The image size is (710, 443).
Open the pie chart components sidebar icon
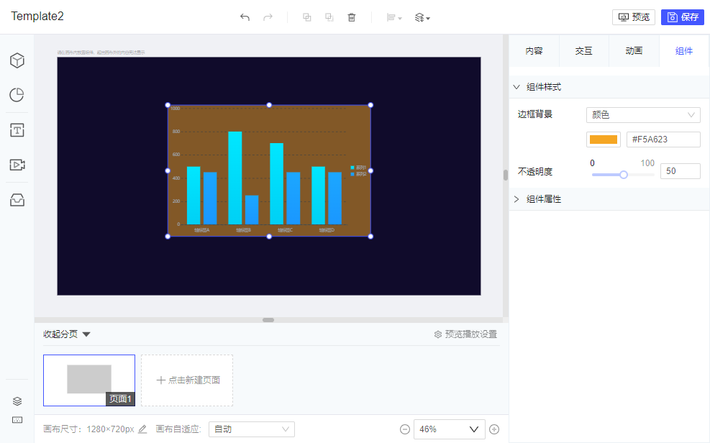coord(17,95)
